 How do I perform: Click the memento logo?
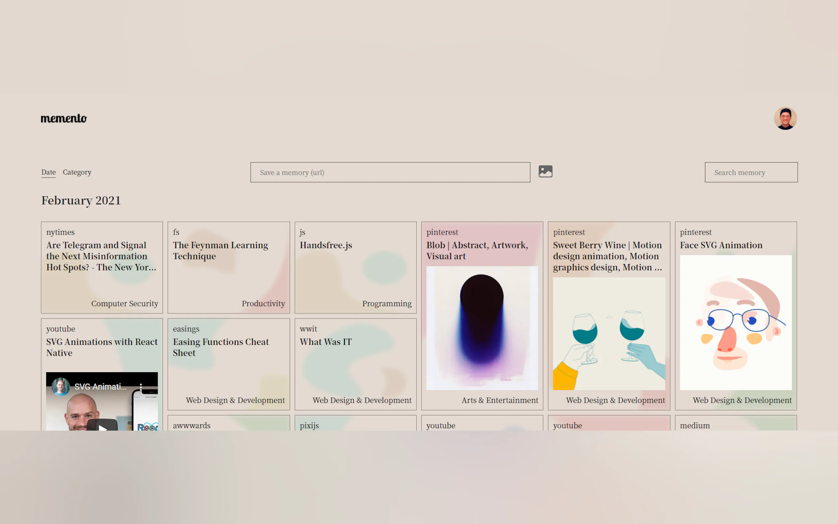[x=64, y=118]
